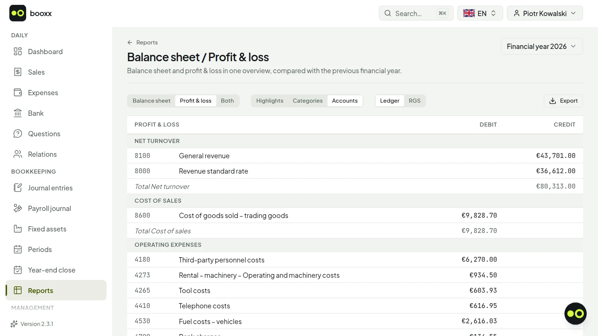The height and width of the screenshot is (336, 598).
Task: Open the Journal entries page
Action: pyautogui.click(x=56, y=188)
